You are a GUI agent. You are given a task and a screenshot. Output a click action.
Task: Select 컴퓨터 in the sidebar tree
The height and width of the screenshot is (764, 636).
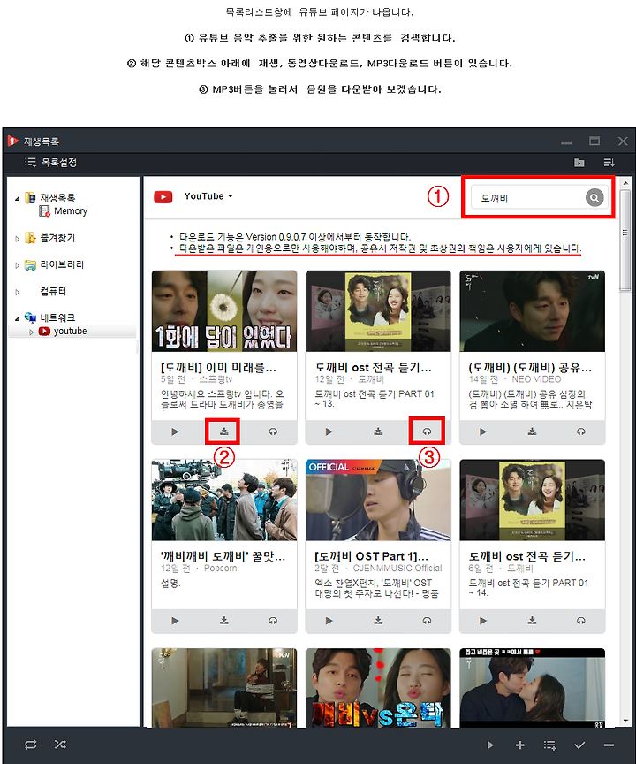coord(53,292)
